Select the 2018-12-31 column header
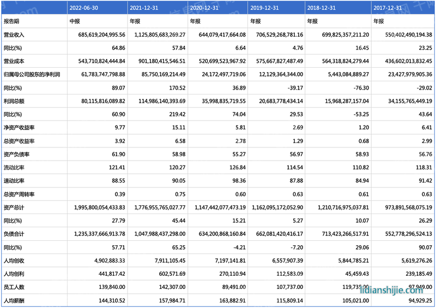Viewport: 436px width, 308px height. click(321, 8)
